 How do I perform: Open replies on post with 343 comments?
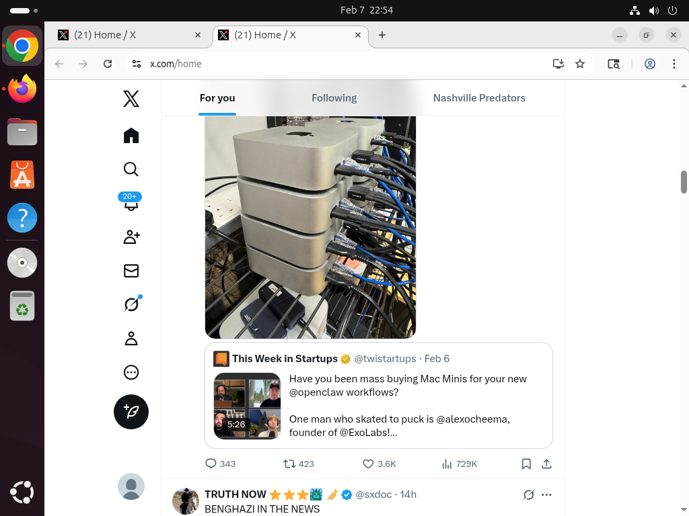211,464
